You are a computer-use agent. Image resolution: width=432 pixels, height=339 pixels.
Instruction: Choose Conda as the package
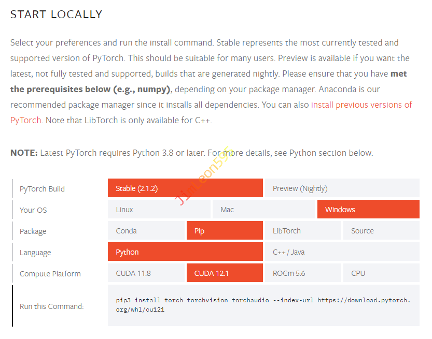(146, 231)
